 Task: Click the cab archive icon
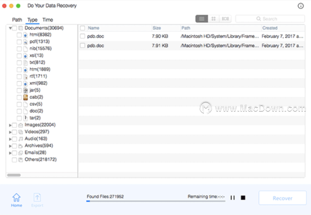pyautogui.click(x=25, y=97)
